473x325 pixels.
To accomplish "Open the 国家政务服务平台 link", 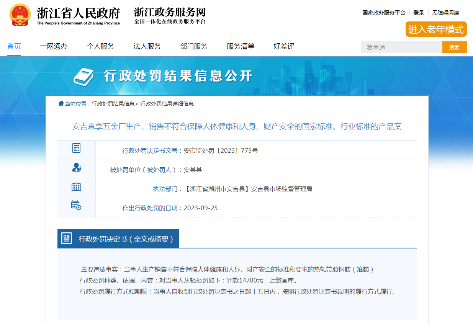I will pyautogui.click(x=384, y=13).
